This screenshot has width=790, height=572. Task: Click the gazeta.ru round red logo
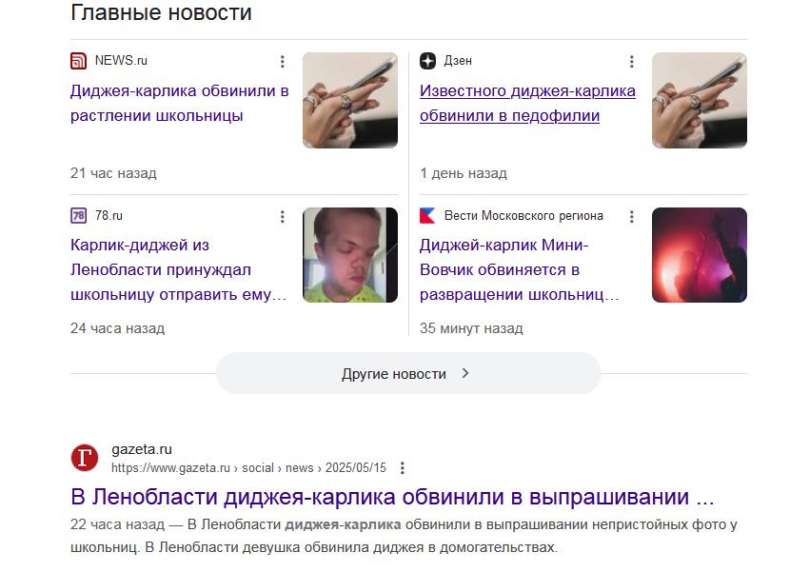pyautogui.click(x=85, y=458)
